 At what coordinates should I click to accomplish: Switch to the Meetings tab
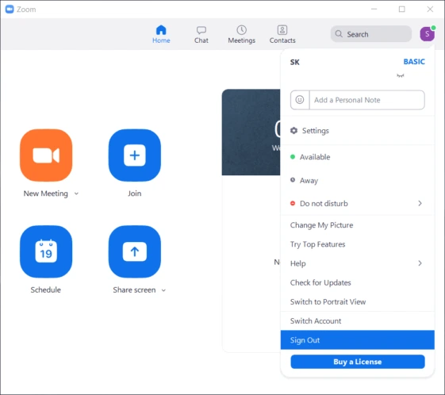(241, 34)
